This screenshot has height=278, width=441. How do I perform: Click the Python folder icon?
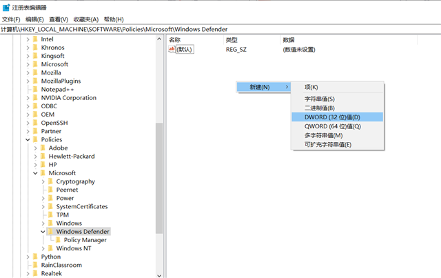[x=34, y=257]
